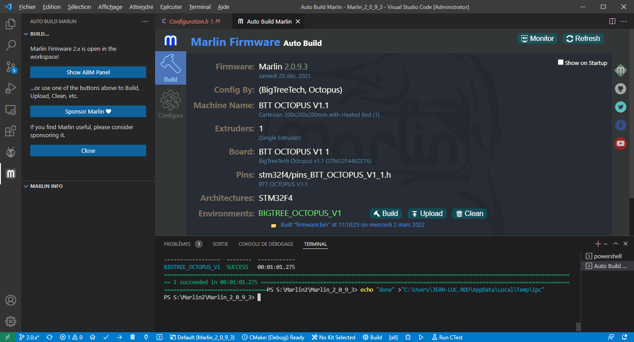Image resolution: width=634 pixels, height=342 pixels.
Task: Switch to the SORTIE panel tab
Action: [221, 244]
